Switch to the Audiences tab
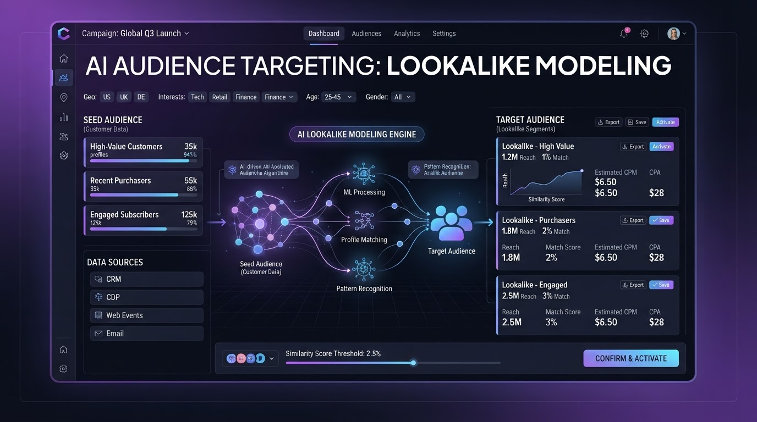The width and height of the screenshot is (757, 422). coord(366,34)
